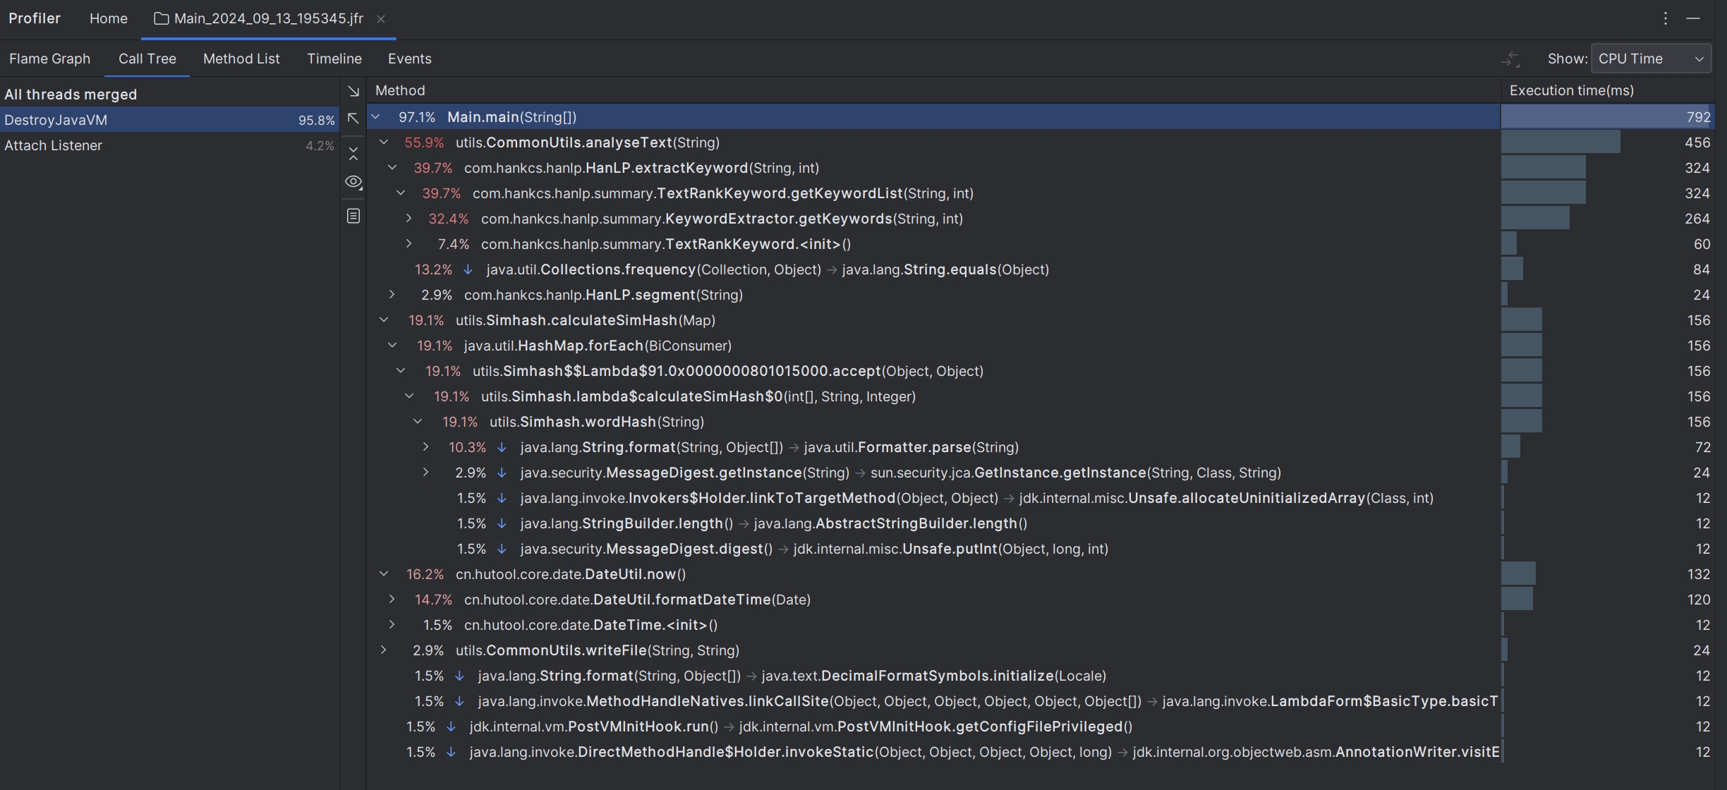Click the Method column header

click(x=400, y=91)
